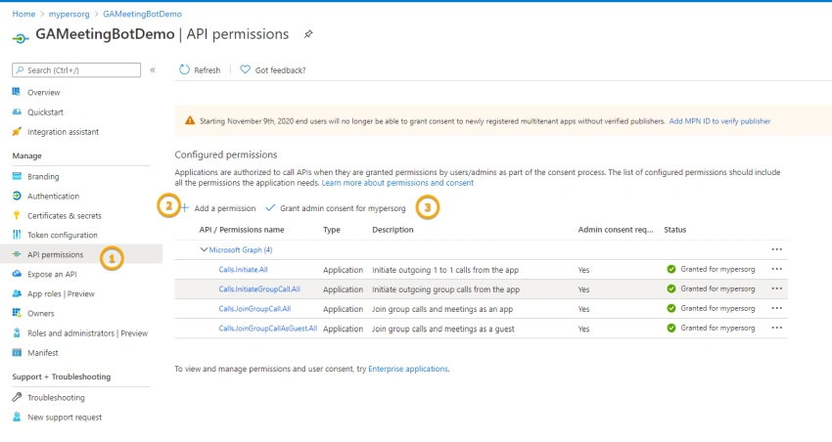Click the App roles people icon
This screenshot has height=442, width=832.
[17, 293]
